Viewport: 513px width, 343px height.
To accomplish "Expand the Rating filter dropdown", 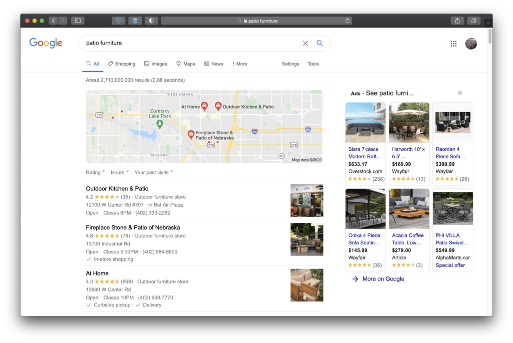I will coord(95,172).
